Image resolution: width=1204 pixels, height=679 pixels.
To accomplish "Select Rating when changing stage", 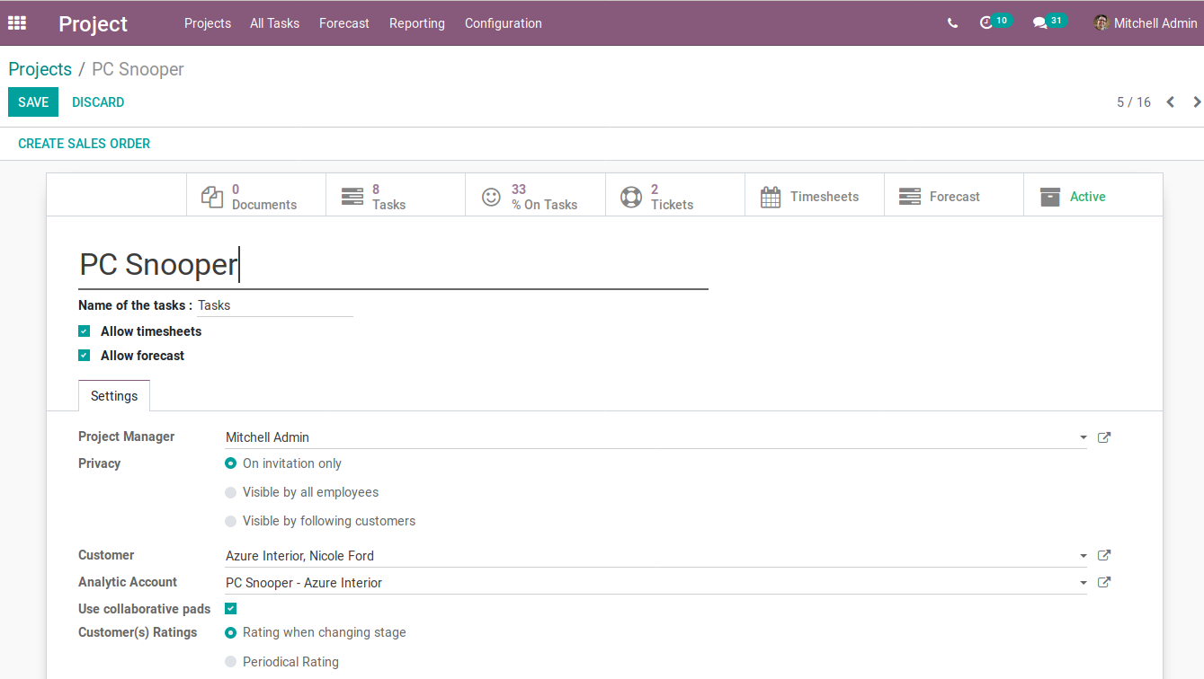I will click(x=231, y=632).
